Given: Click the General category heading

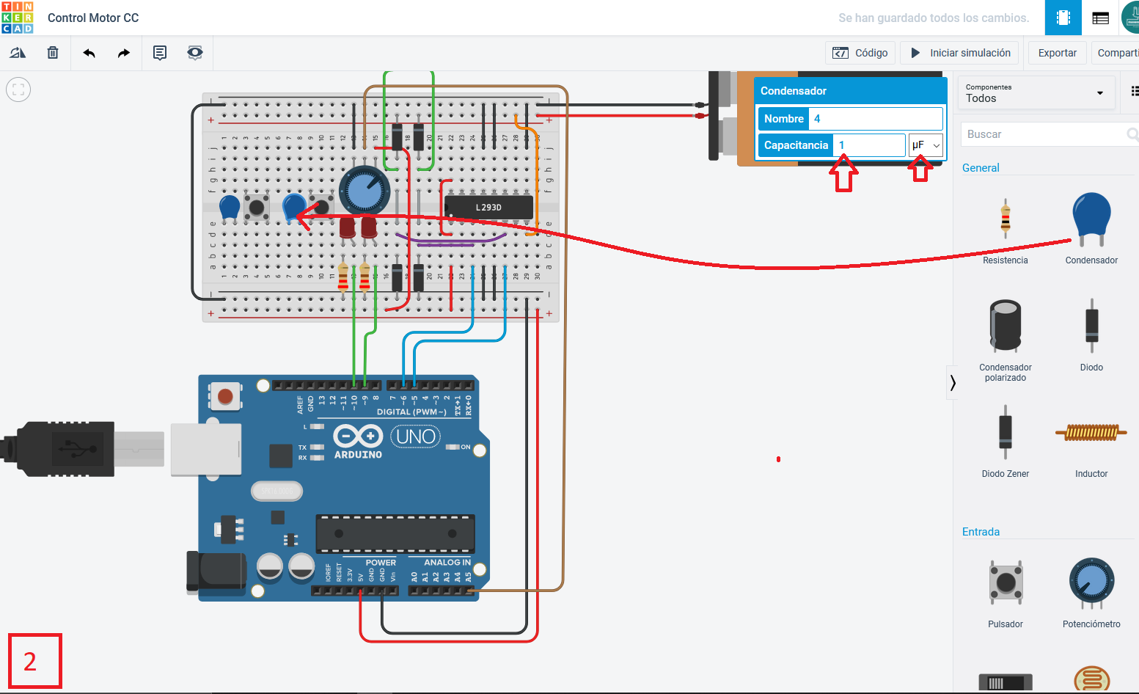Looking at the screenshot, I should tap(981, 168).
